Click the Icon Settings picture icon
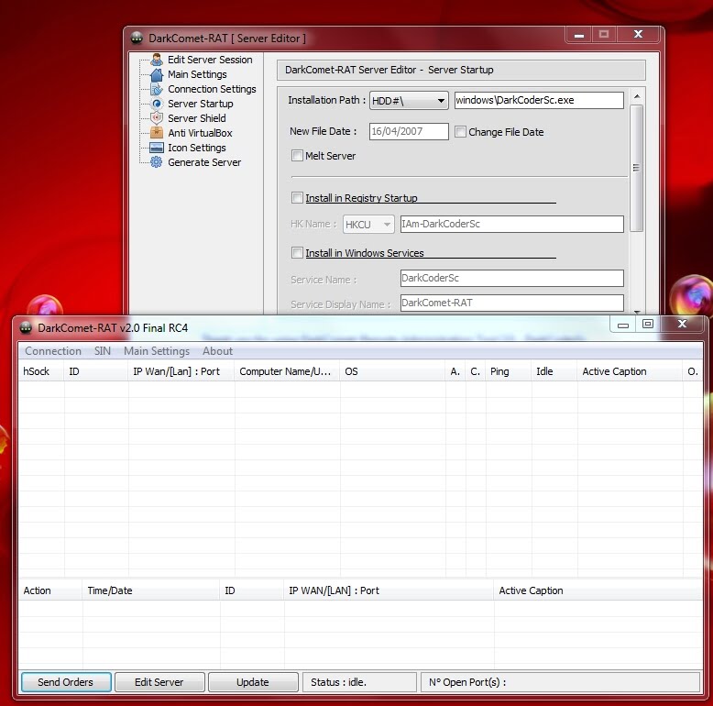Image resolution: width=713 pixels, height=706 pixels. coord(157,148)
